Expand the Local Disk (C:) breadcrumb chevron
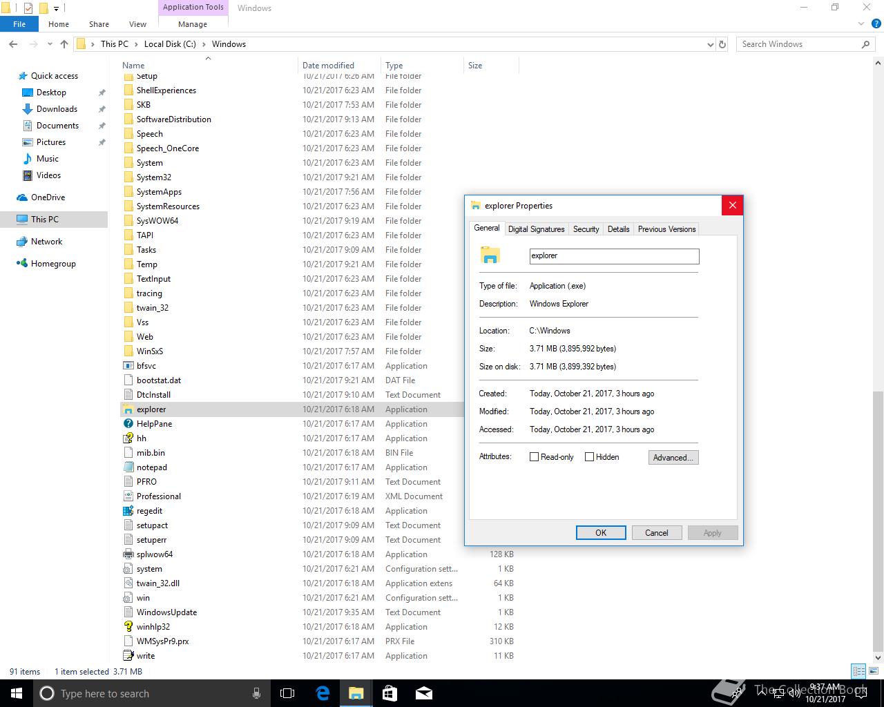 [203, 44]
